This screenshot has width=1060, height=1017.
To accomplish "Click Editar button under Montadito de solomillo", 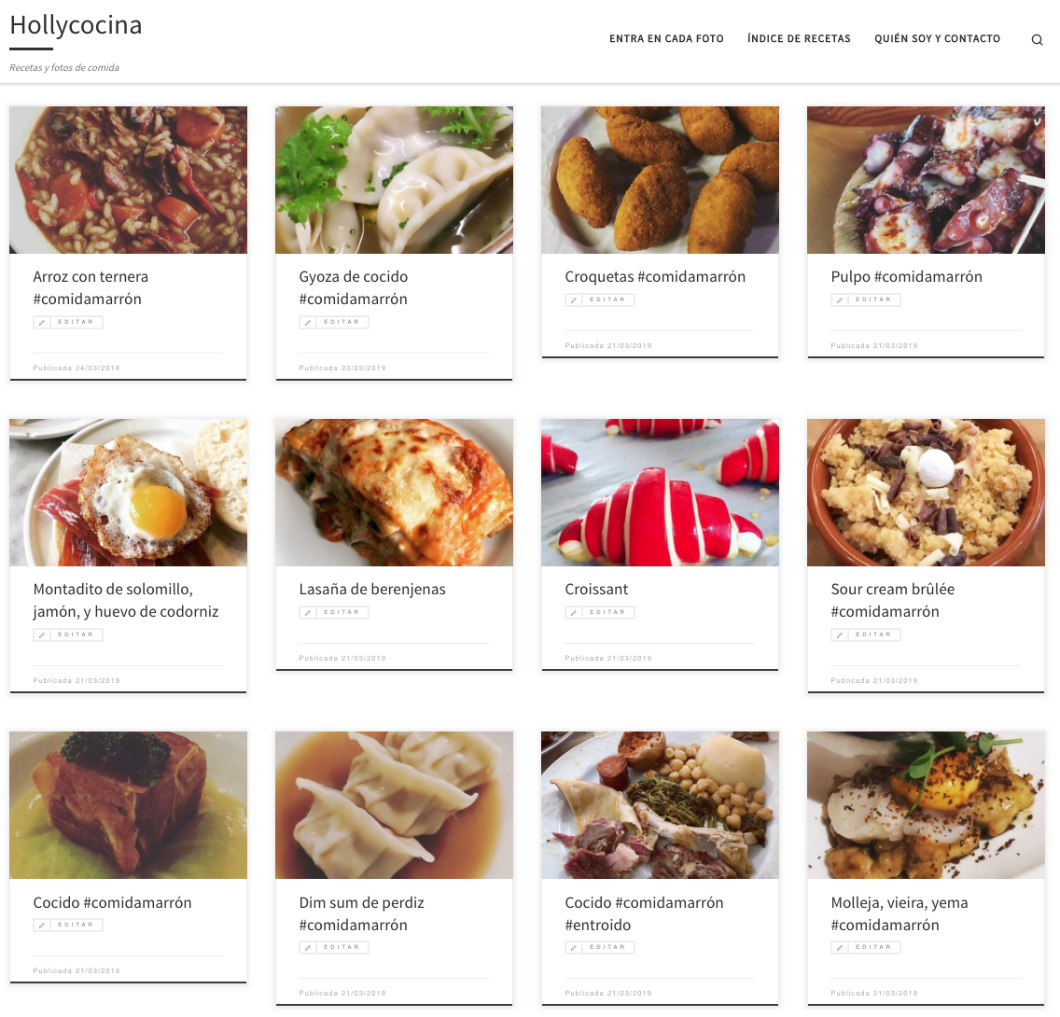I will click(x=68, y=635).
